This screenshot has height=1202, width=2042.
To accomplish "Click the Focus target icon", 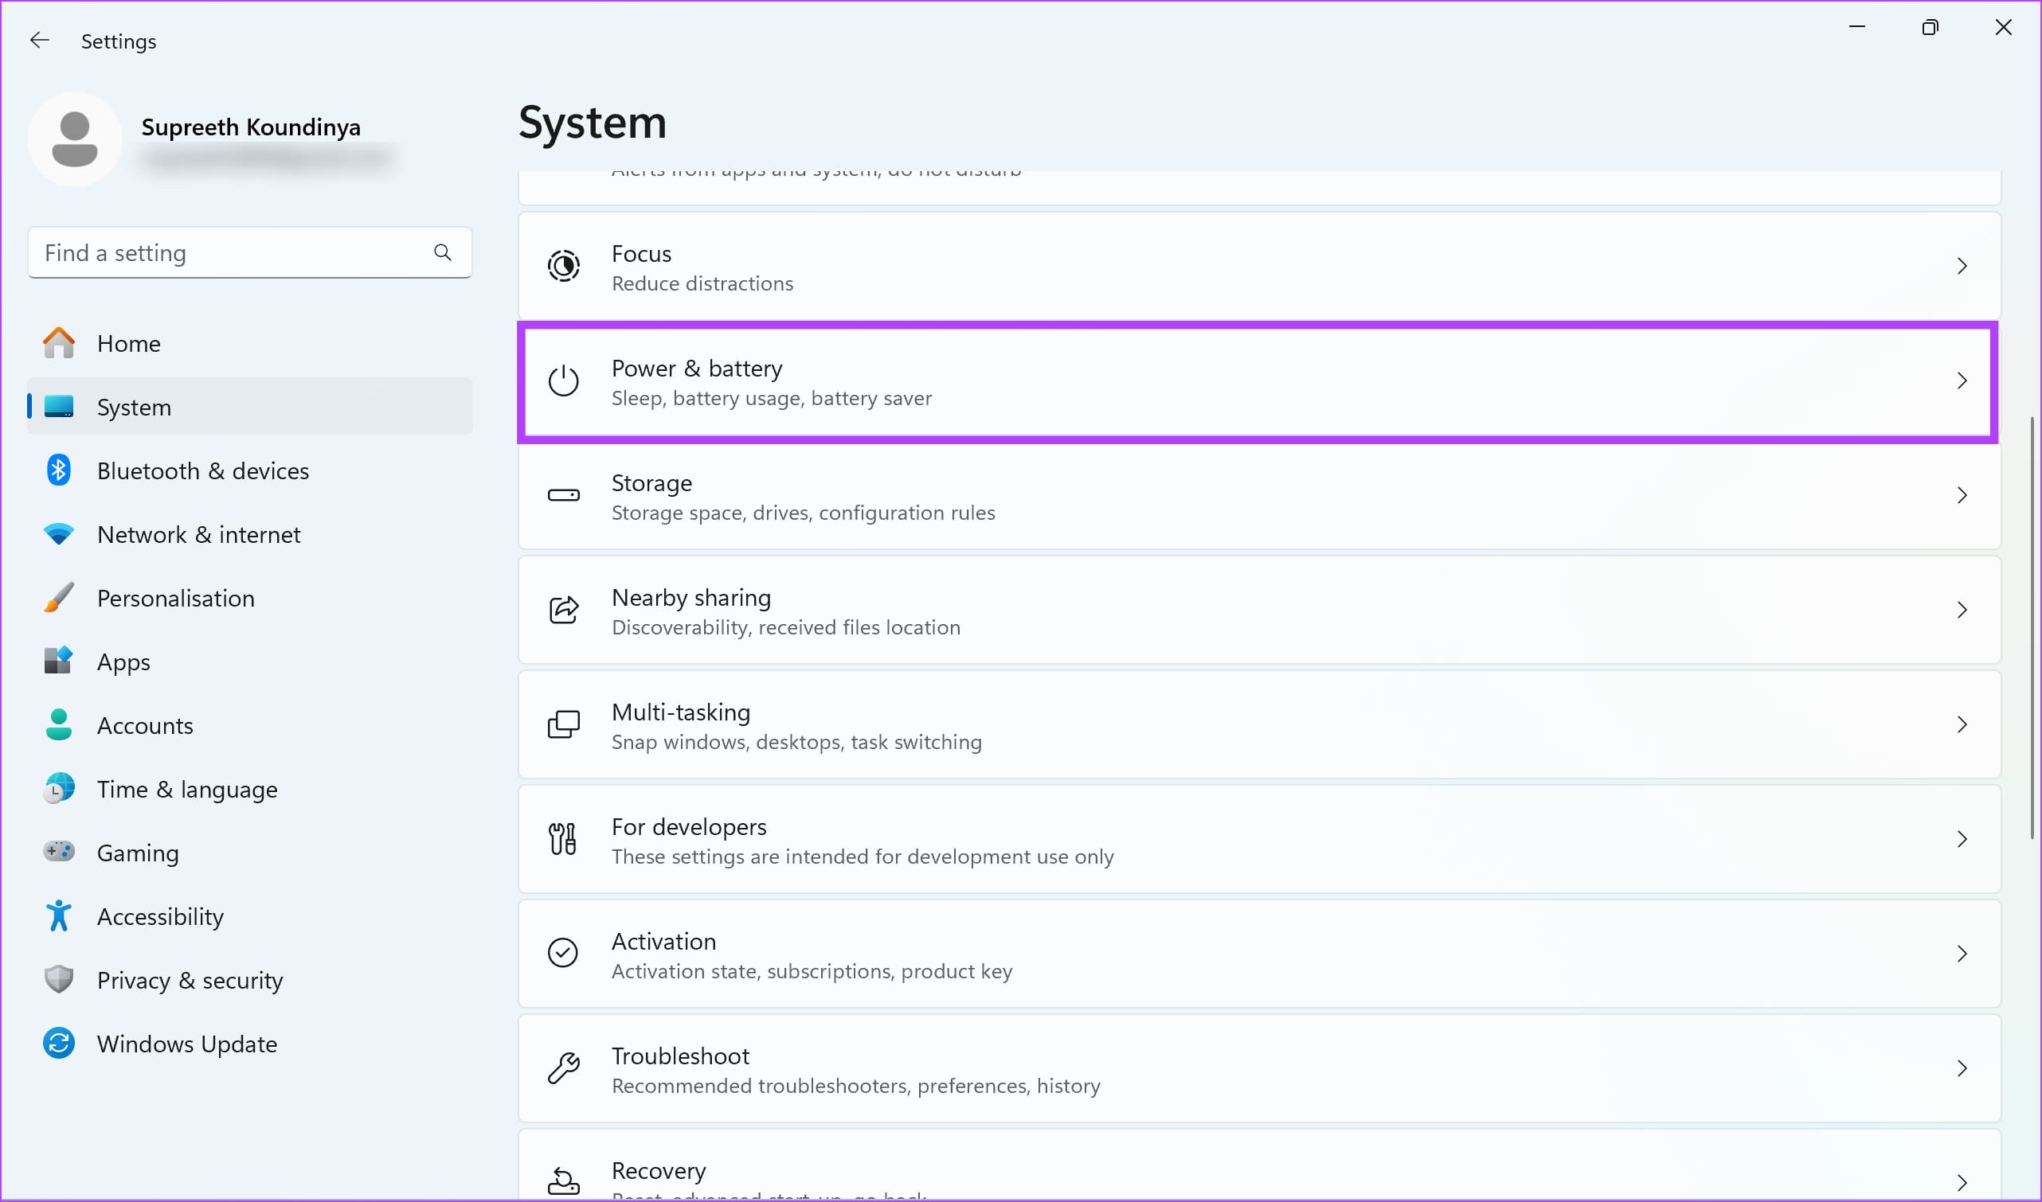I will click(563, 267).
